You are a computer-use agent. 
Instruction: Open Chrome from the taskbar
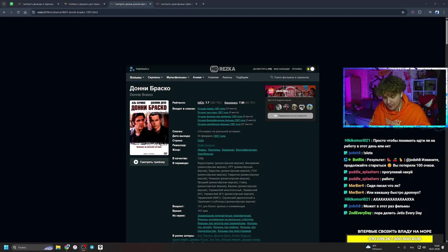point(67,247)
